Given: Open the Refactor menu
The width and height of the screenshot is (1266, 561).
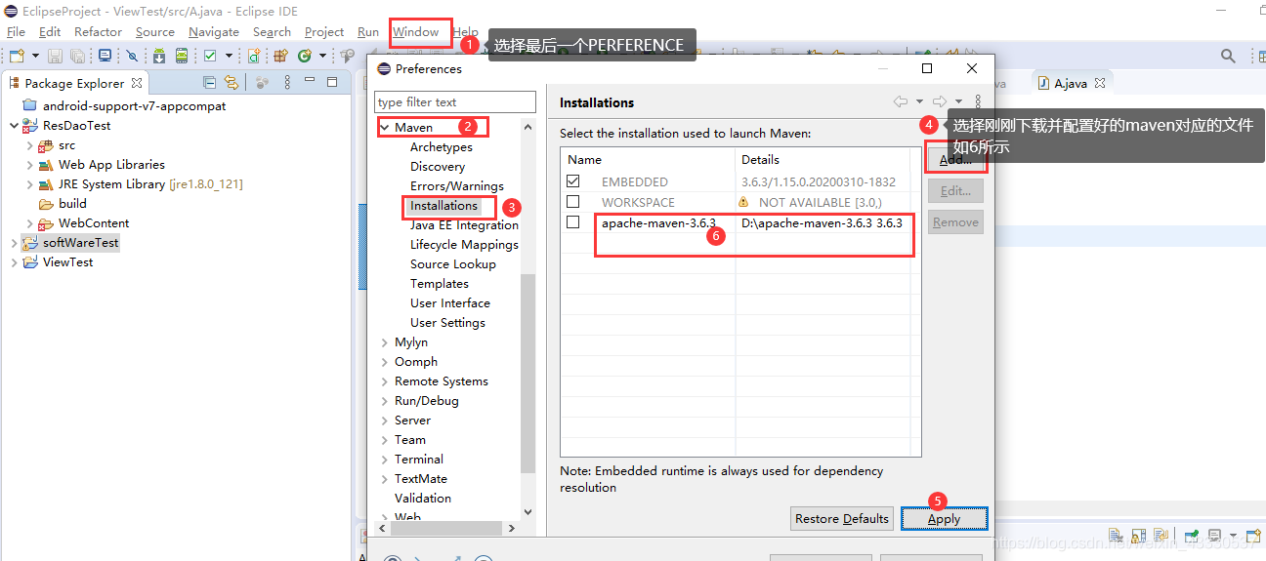Looking at the screenshot, I should coord(99,32).
